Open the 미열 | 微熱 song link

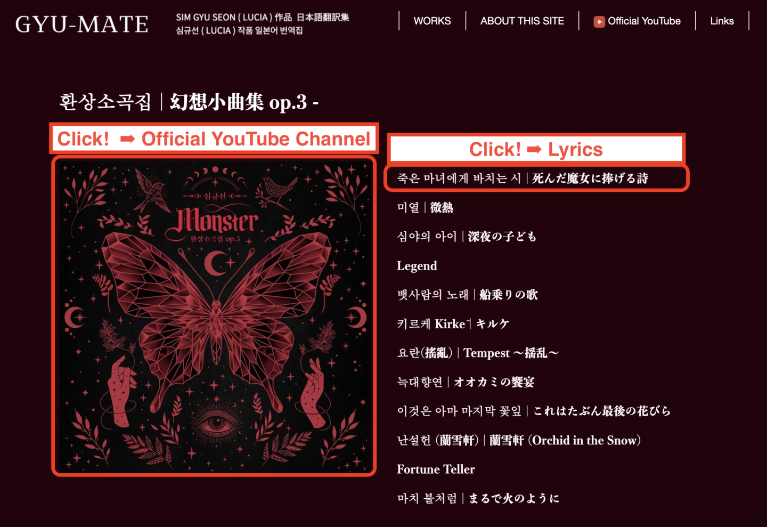tap(425, 208)
